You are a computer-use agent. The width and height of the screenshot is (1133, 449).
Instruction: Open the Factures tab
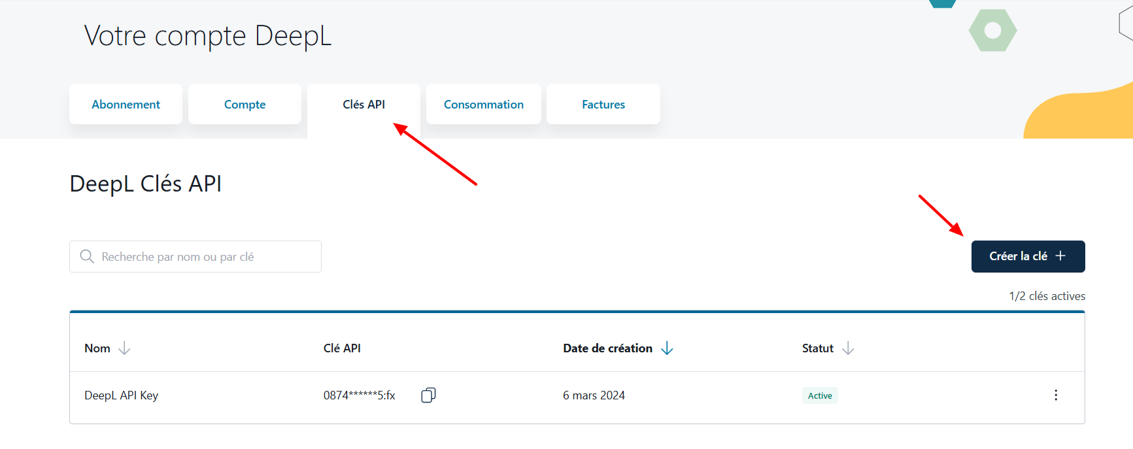coord(603,104)
